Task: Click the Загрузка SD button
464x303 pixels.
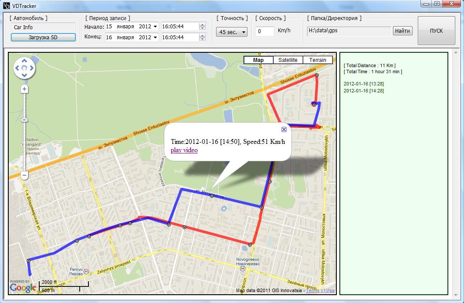Action: (x=43, y=37)
